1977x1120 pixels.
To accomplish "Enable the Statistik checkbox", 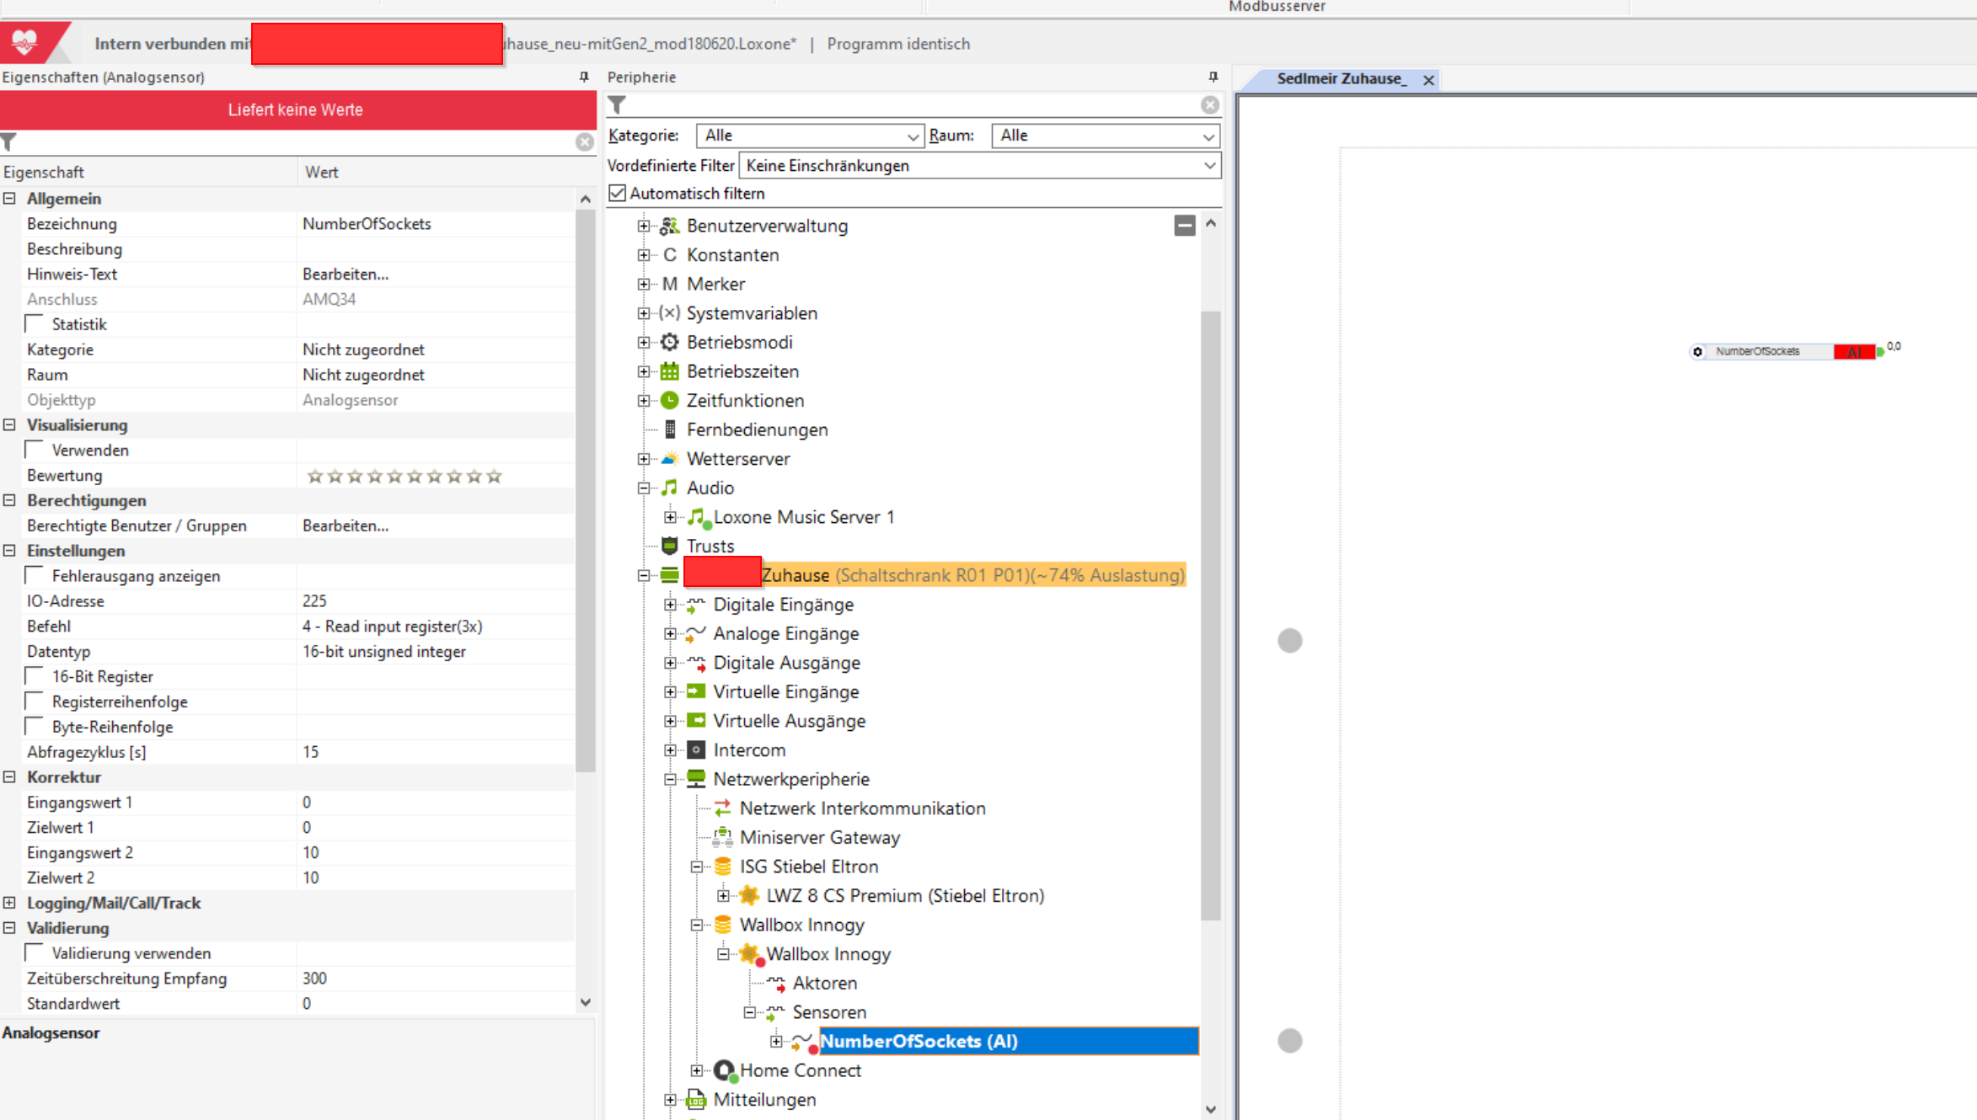I will 35,324.
